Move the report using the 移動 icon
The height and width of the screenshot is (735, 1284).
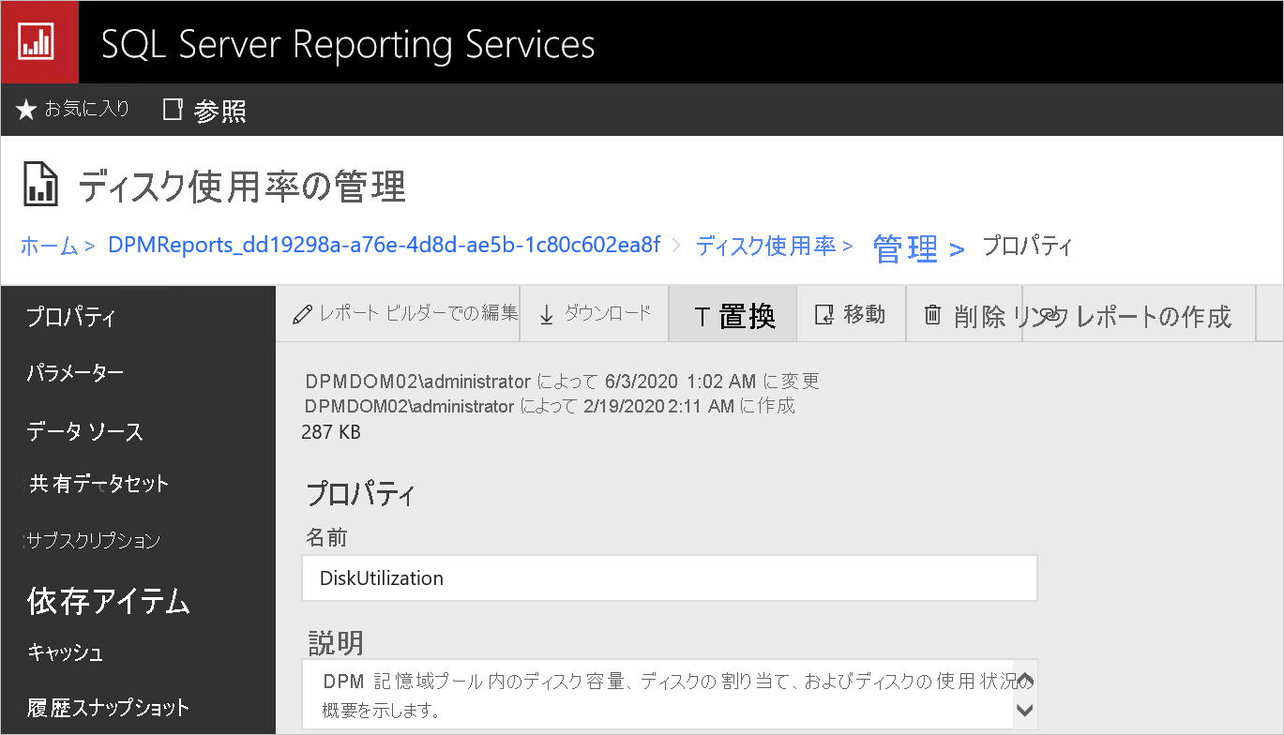click(851, 315)
